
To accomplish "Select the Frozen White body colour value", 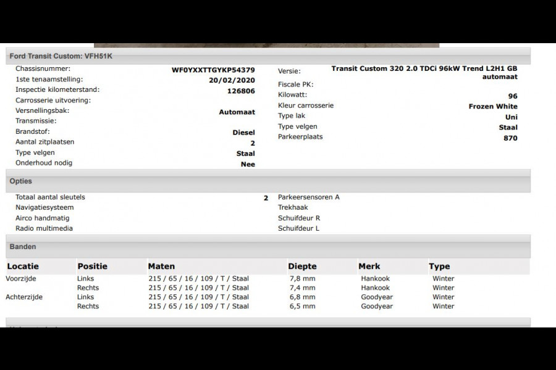I will (493, 107).
